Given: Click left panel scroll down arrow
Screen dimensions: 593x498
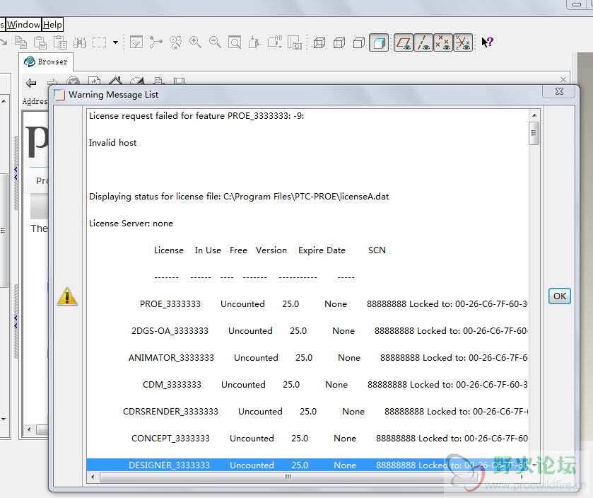Looking at the screenshot, I should [x=4, y=419].
